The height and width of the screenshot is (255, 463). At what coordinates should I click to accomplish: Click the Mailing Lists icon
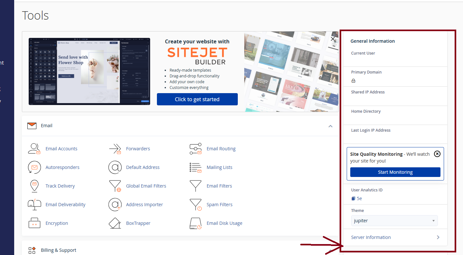(x=195, y=167)
